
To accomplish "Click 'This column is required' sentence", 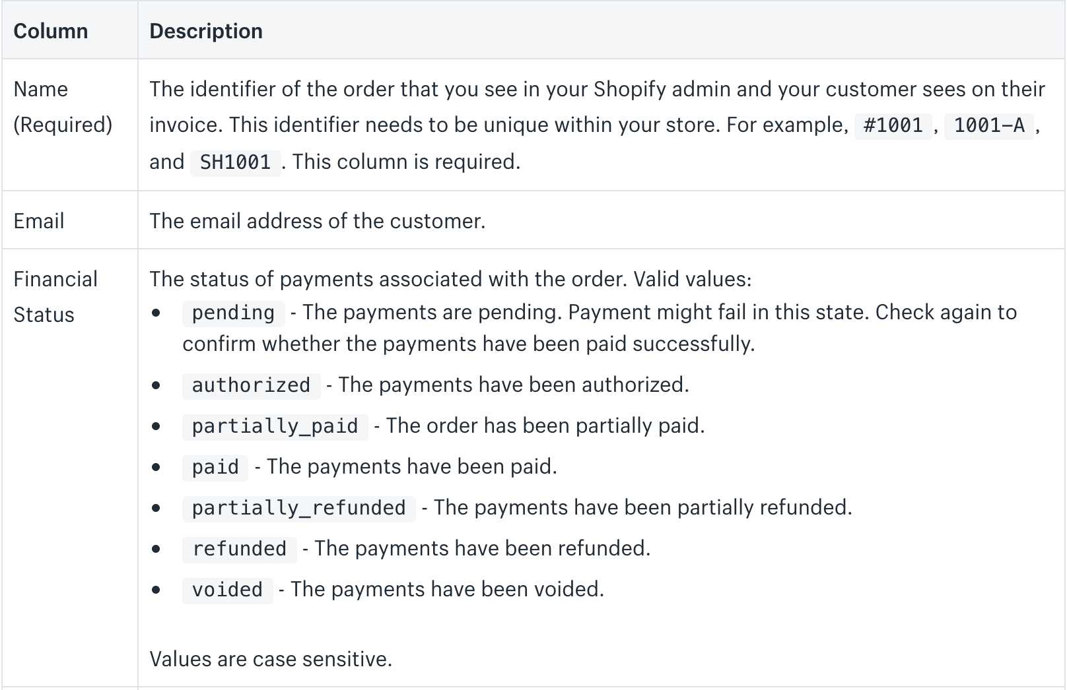I will [x=406, y=162].
